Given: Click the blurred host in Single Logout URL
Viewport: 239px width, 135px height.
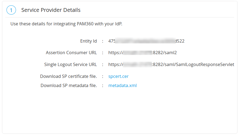Looking at the screenshot, I should (x=137, y=65).
